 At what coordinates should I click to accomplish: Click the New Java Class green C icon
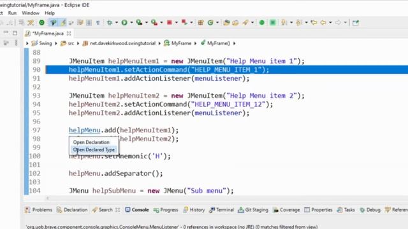click(210, 23)
